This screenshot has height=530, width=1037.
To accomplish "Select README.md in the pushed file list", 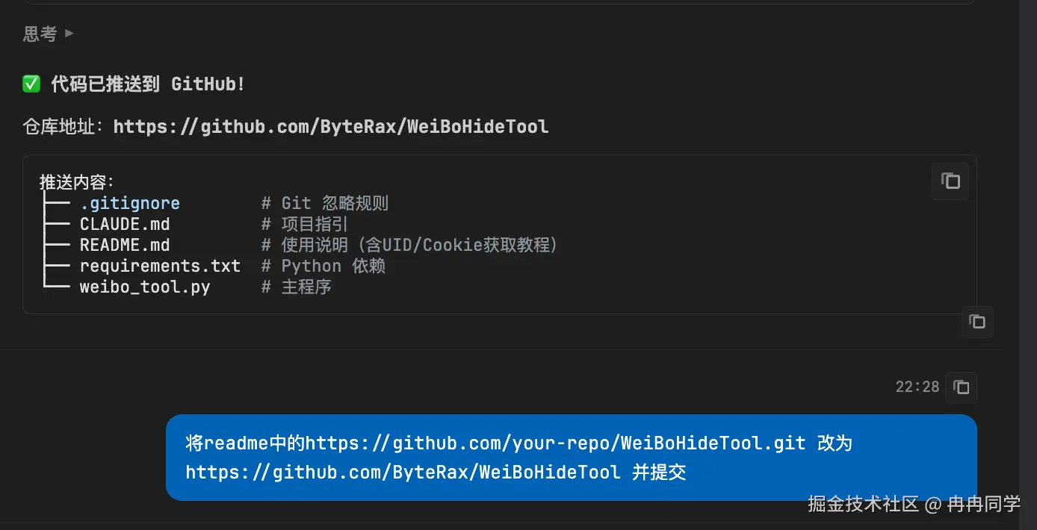I will [x=125, y=246].
